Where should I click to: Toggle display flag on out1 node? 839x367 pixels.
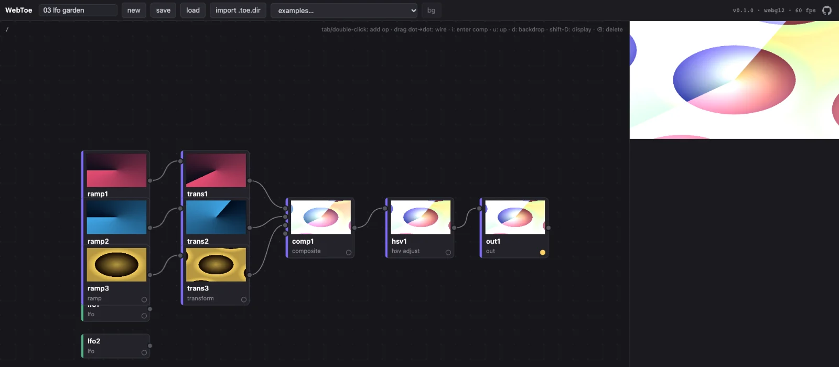543,253
